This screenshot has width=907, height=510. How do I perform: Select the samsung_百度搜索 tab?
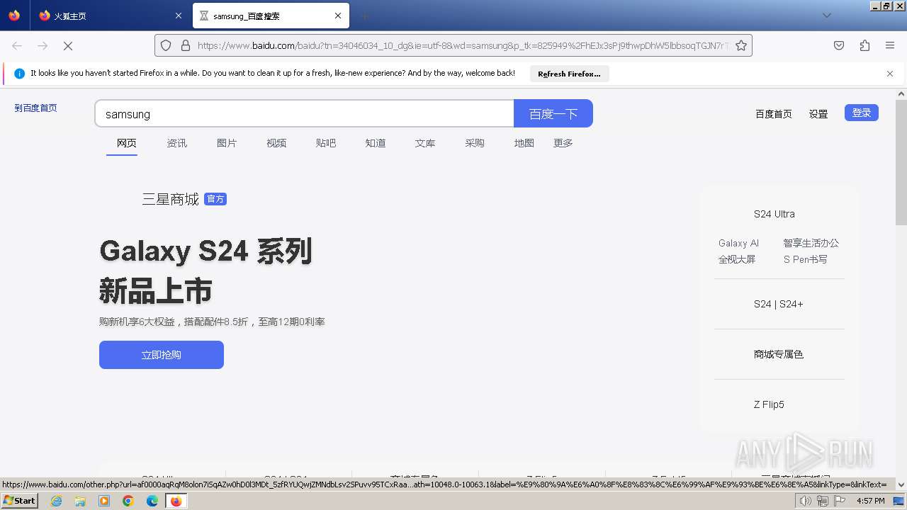[x=271, y=16]
